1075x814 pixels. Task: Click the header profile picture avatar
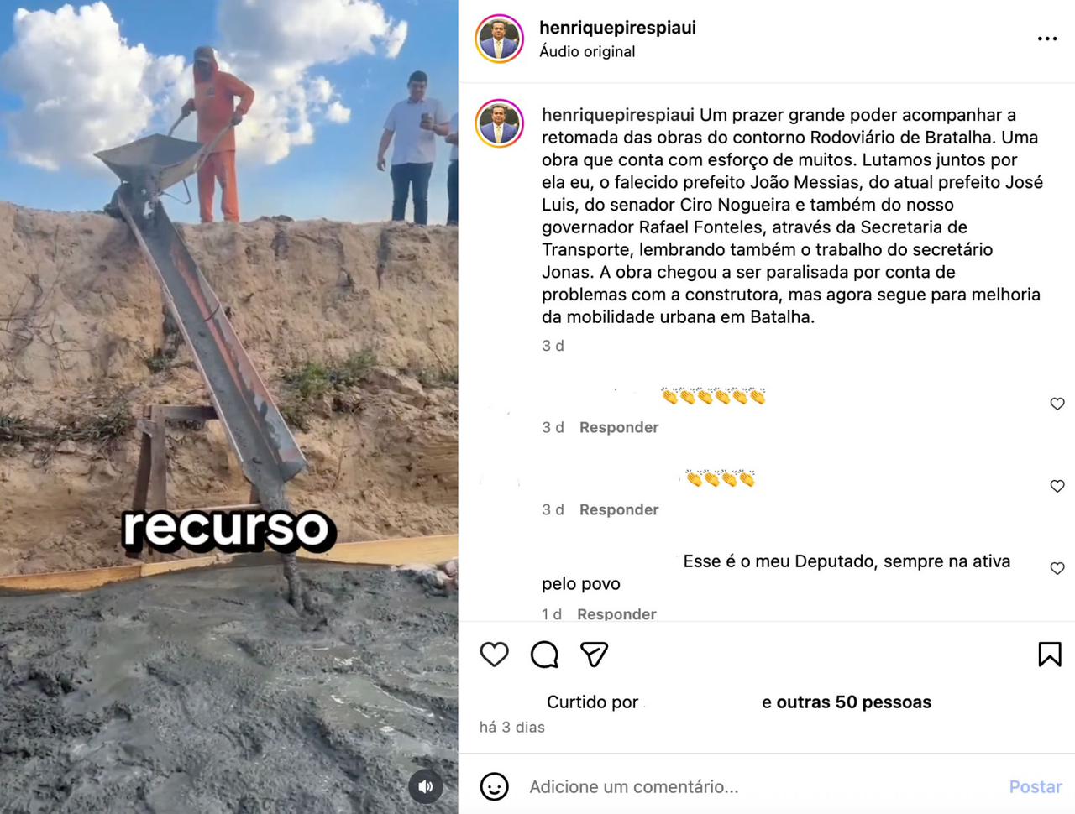coord(500,39)
